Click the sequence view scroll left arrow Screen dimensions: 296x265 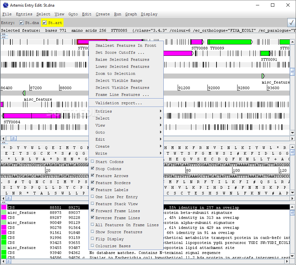(x=3, y=198)
